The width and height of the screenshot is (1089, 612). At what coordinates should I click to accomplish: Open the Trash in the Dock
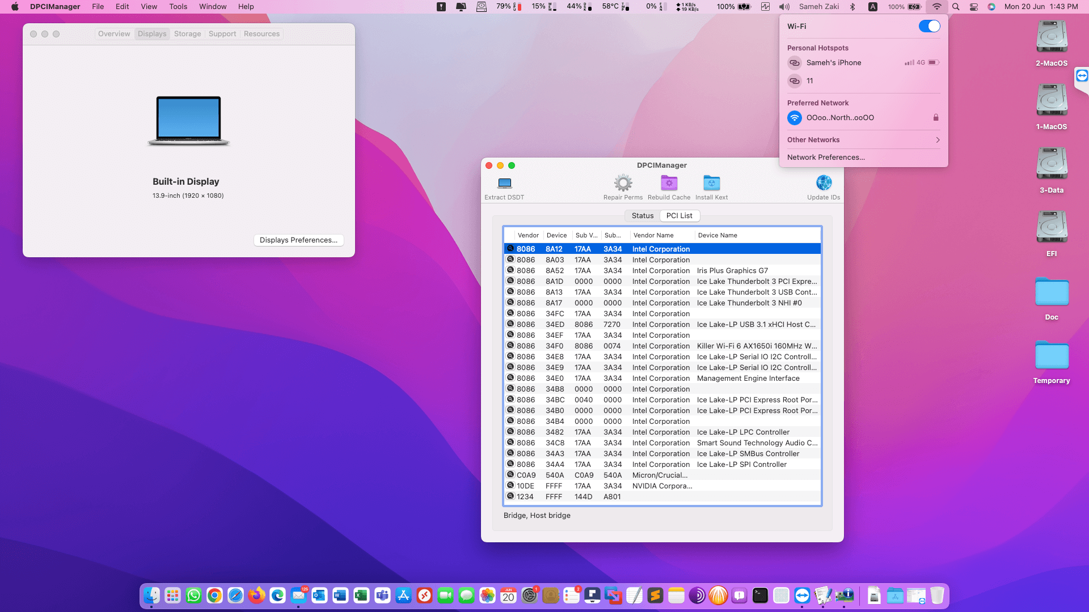tap(937, 596)
